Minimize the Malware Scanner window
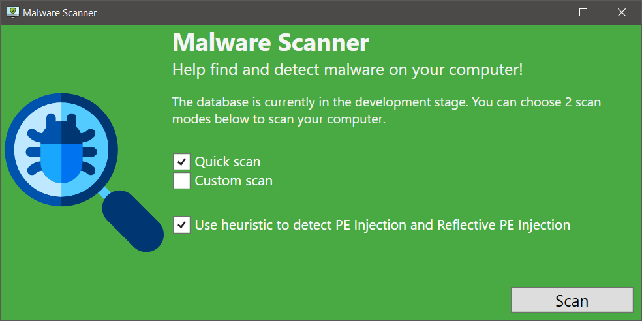 click(547, 12)
